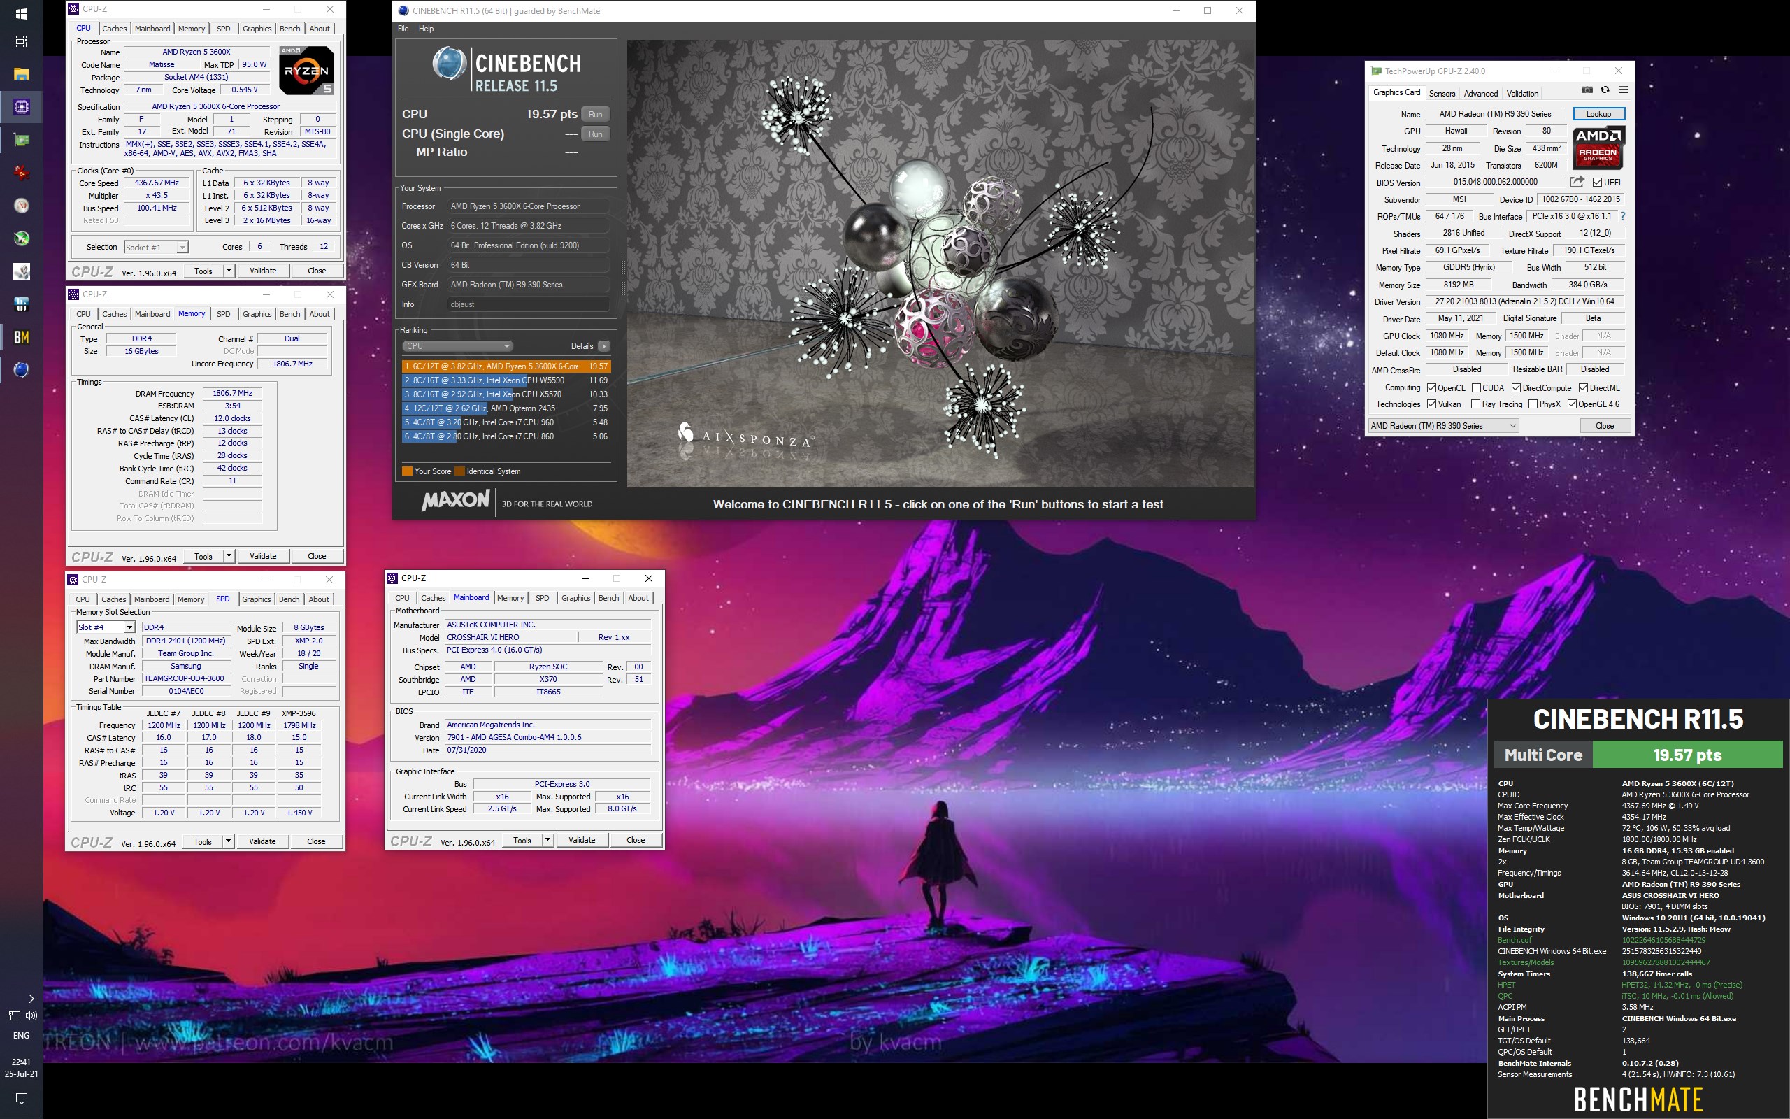The height and width of the screenshot is (1119, 1790).
Task: Refresh GPU-Z readings with the refresh icon
Action: coord(1604,90)
